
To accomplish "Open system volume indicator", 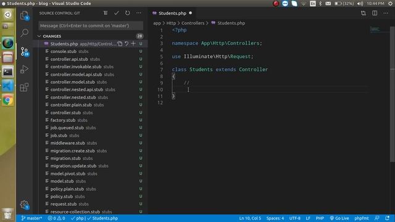I will 360,4.
